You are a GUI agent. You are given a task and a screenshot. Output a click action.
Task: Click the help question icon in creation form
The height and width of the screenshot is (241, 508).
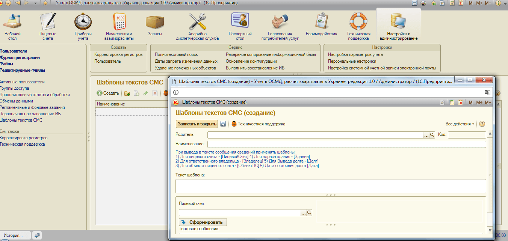(482, 124)
